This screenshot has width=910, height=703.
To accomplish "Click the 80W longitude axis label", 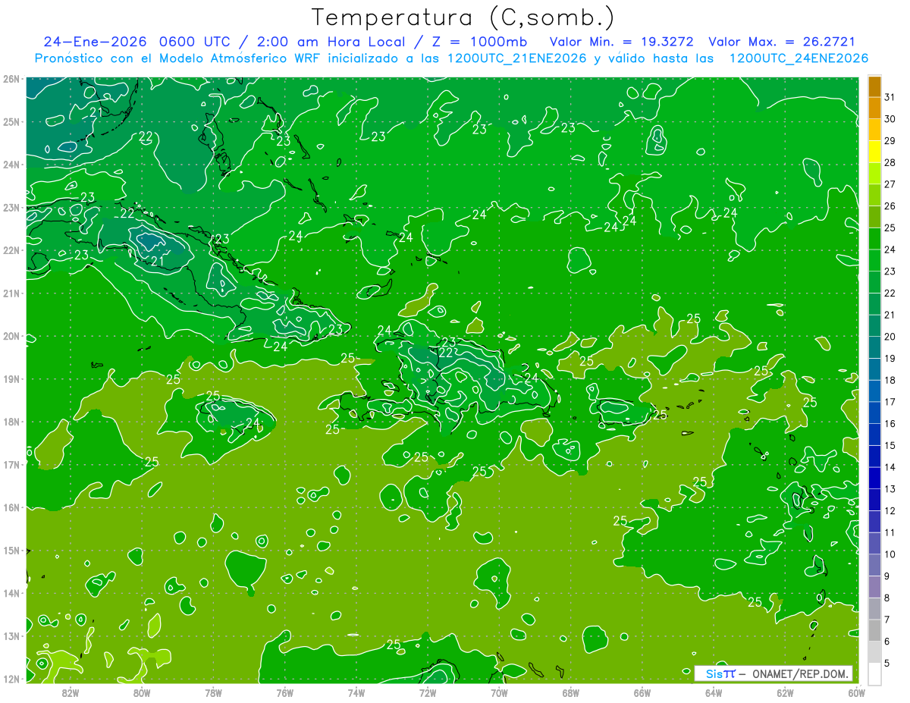I will coord(142,692).
